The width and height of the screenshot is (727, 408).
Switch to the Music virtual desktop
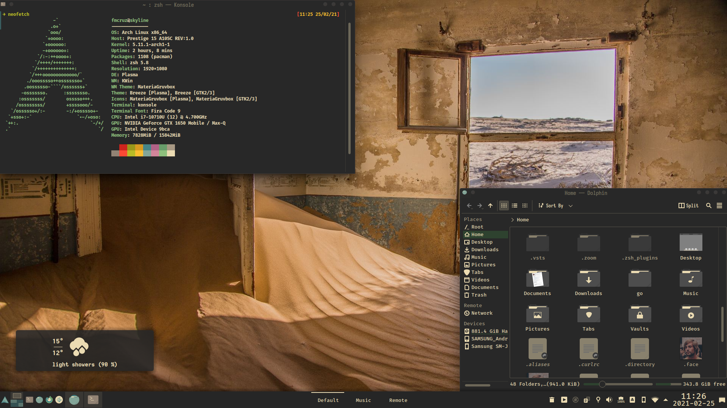coord(363,400)
